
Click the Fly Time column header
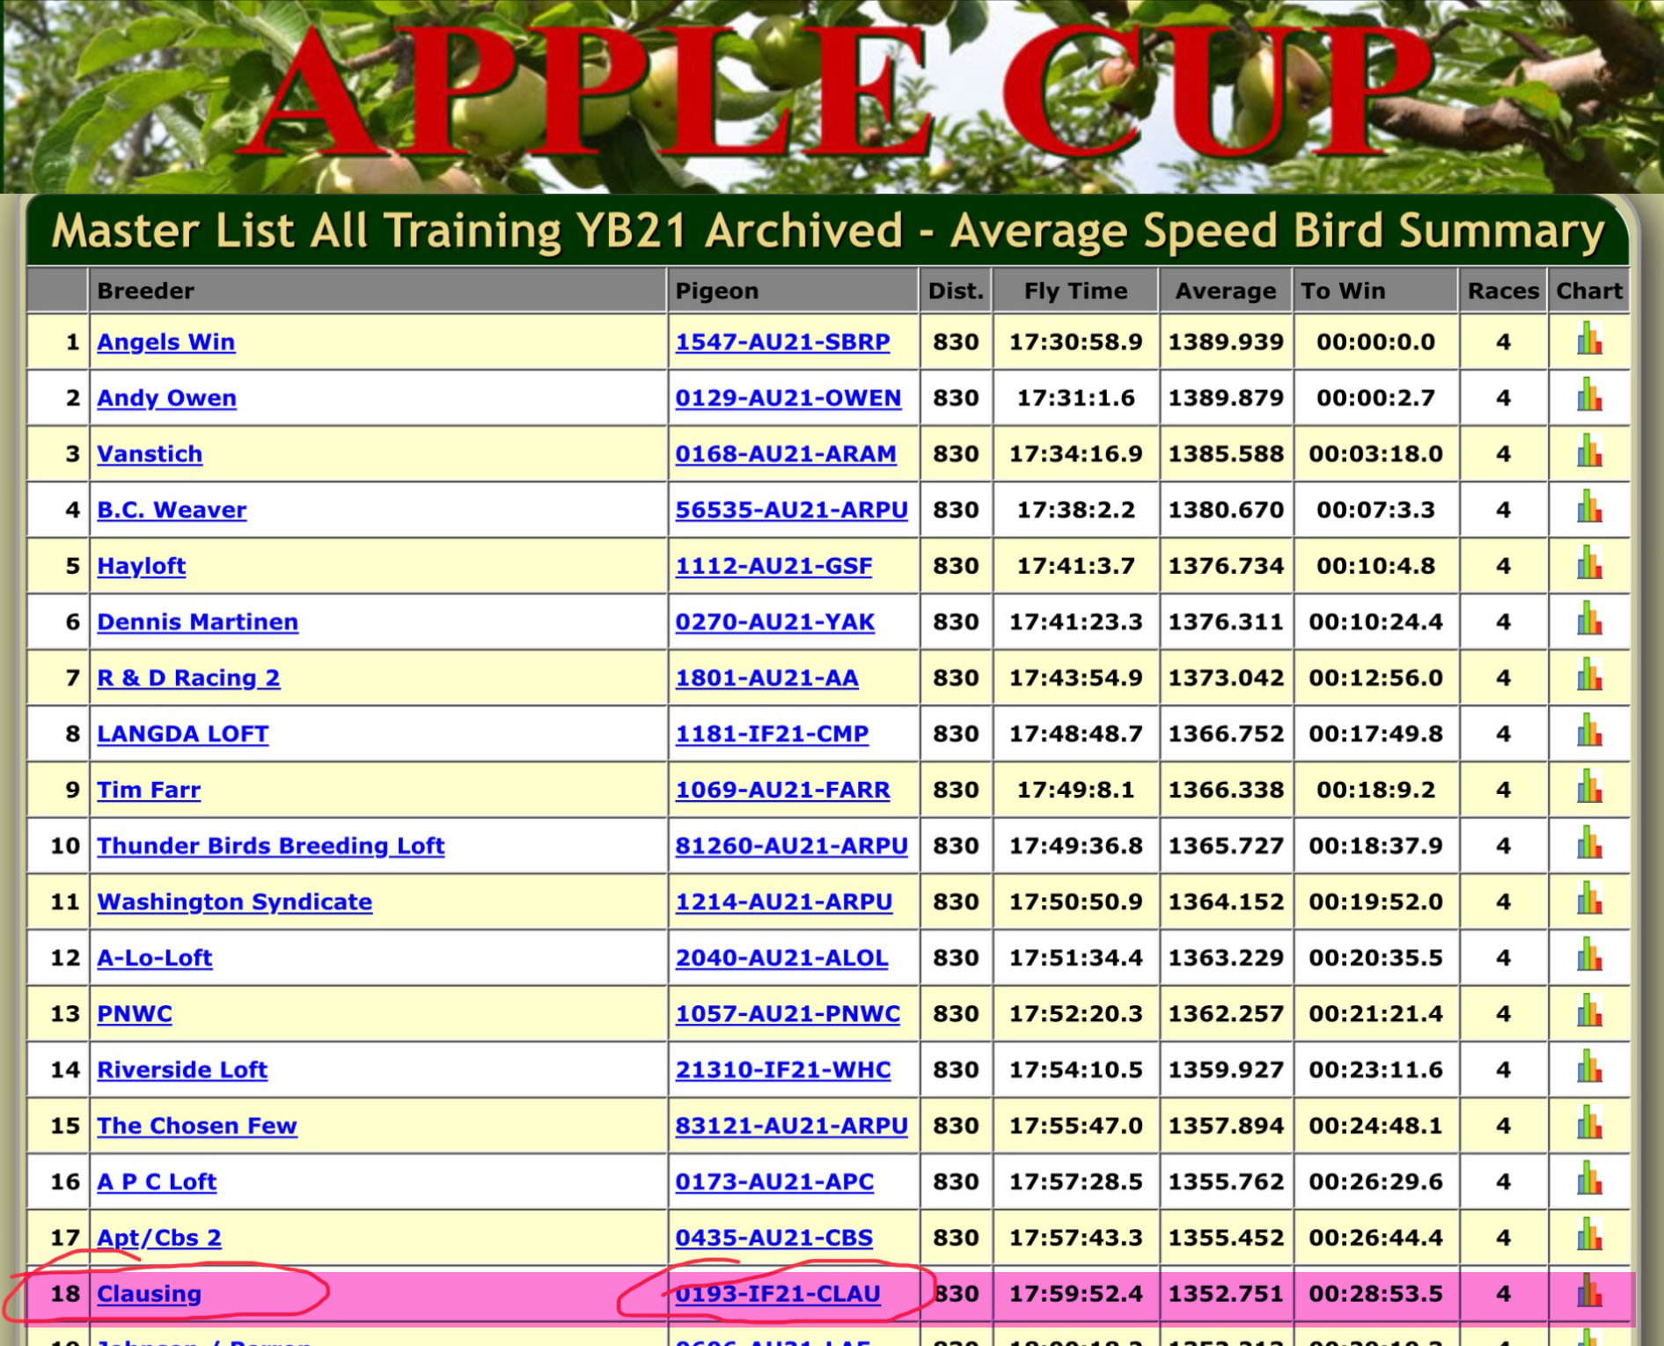[x=1074, y=291]
